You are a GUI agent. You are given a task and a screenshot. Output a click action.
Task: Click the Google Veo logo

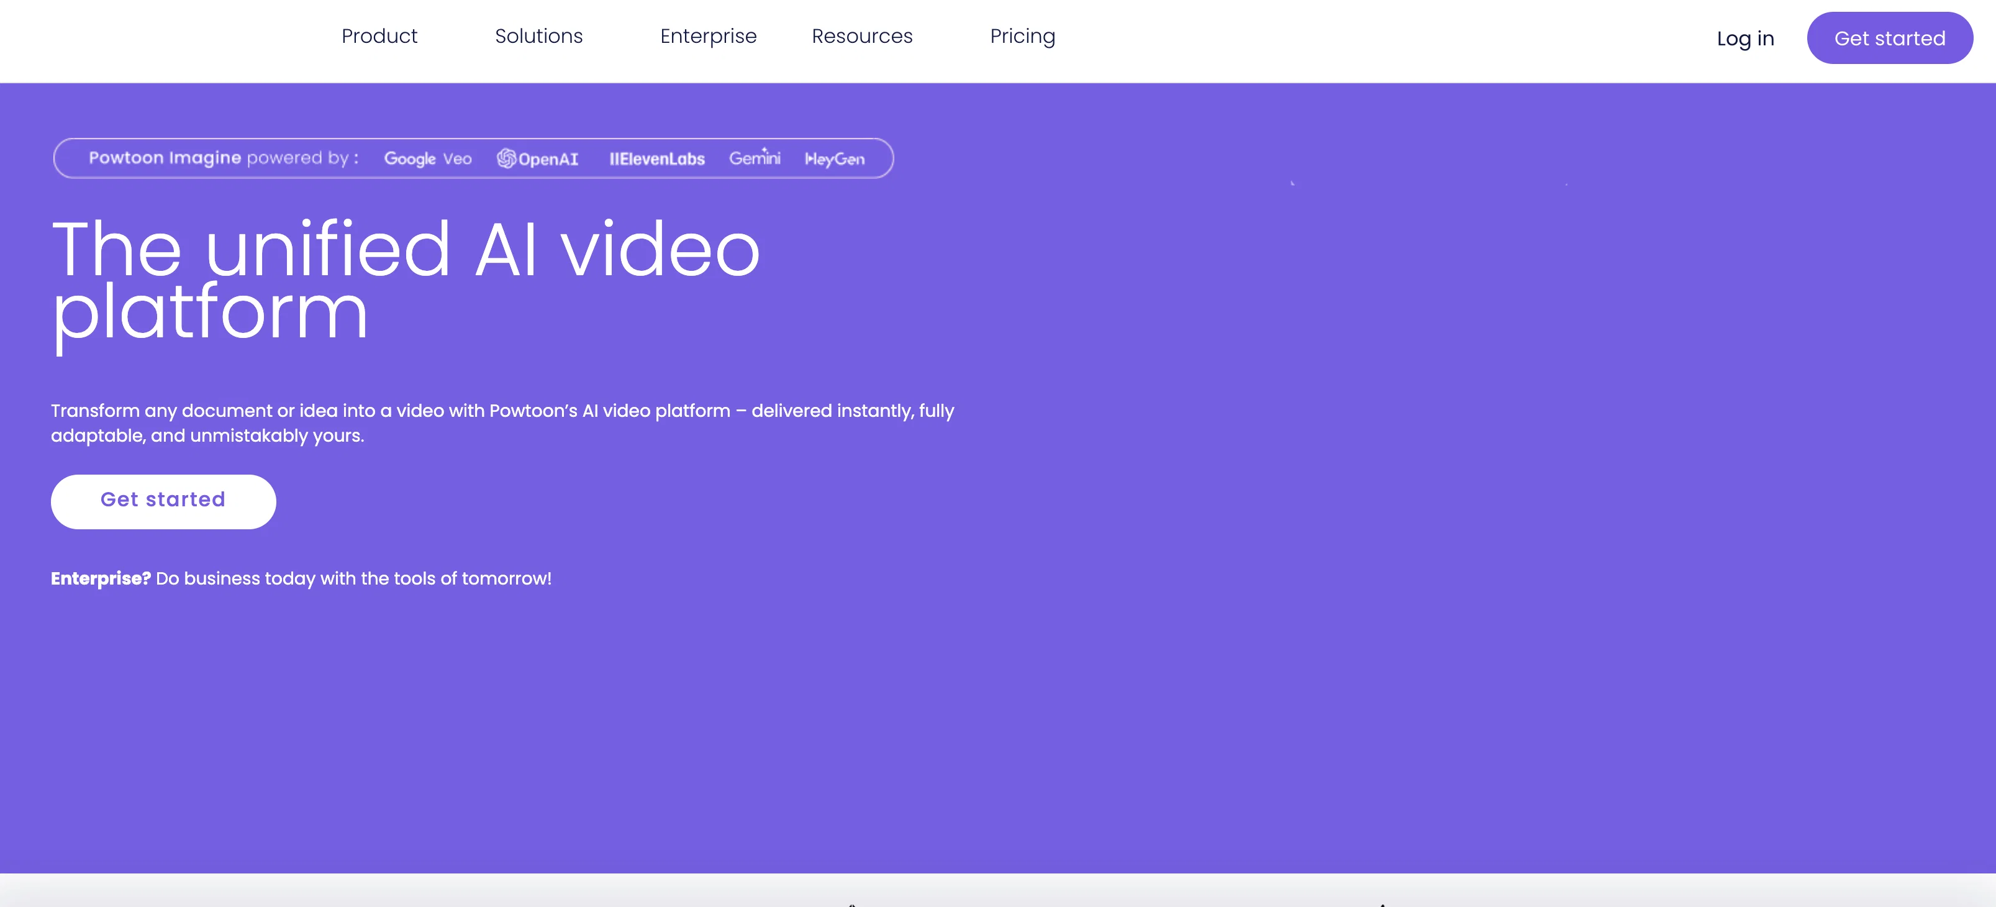click(x=428, y=159)
